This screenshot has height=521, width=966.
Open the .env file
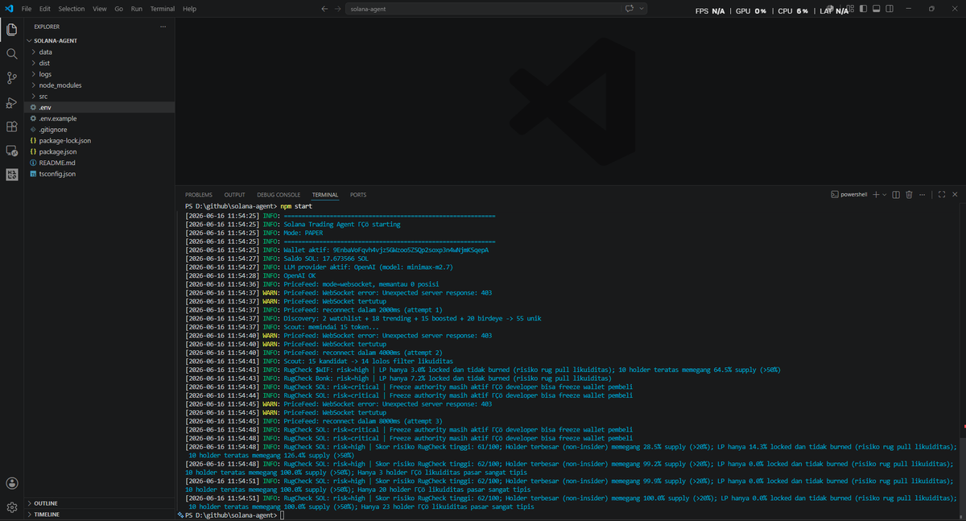click(x=100, y=107)
